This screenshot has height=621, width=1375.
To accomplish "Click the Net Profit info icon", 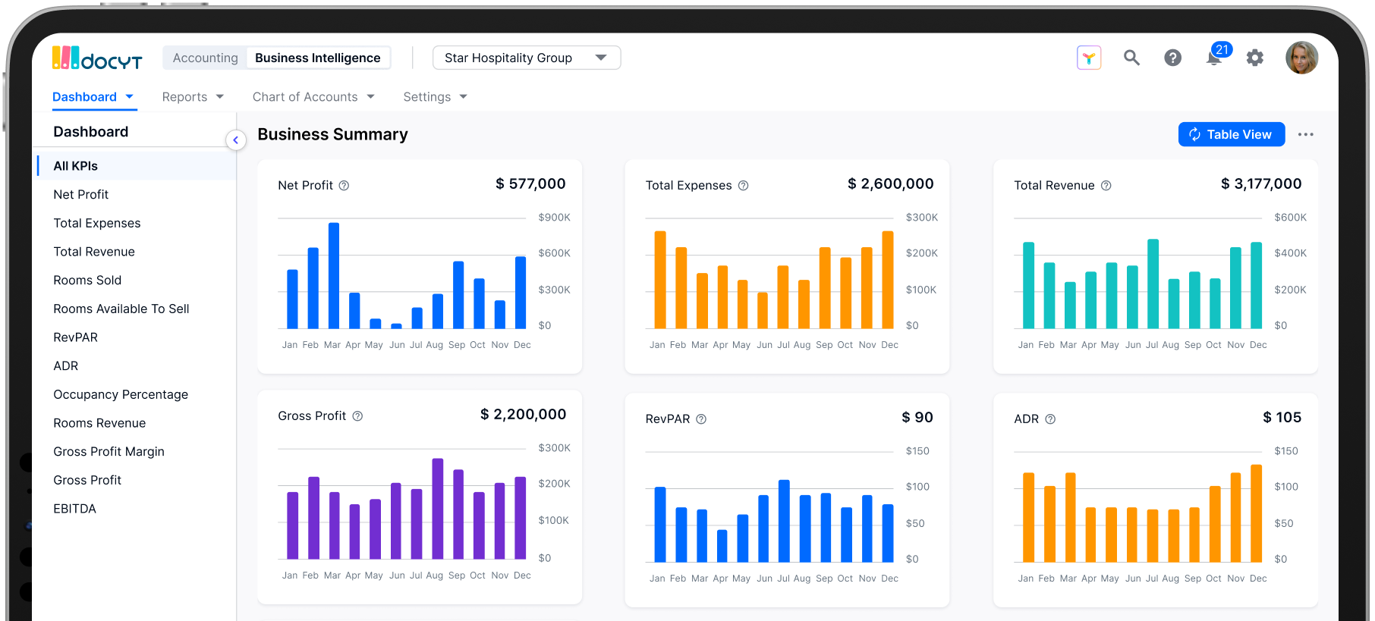I will click(344, 186).
